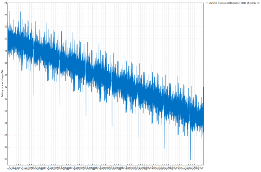Click the 36 tick label on y-axis

point(6,123)
